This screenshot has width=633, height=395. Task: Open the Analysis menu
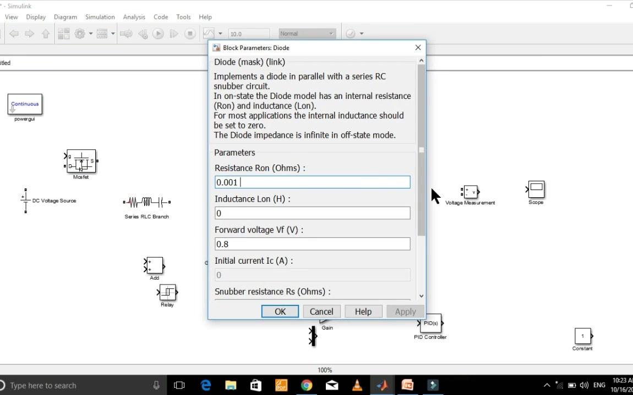[x=134, y=17]
